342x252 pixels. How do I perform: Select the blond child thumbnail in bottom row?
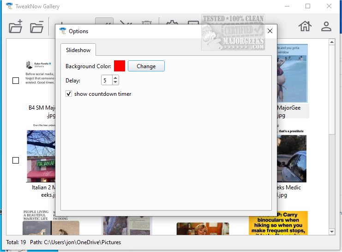coord(203,229)
